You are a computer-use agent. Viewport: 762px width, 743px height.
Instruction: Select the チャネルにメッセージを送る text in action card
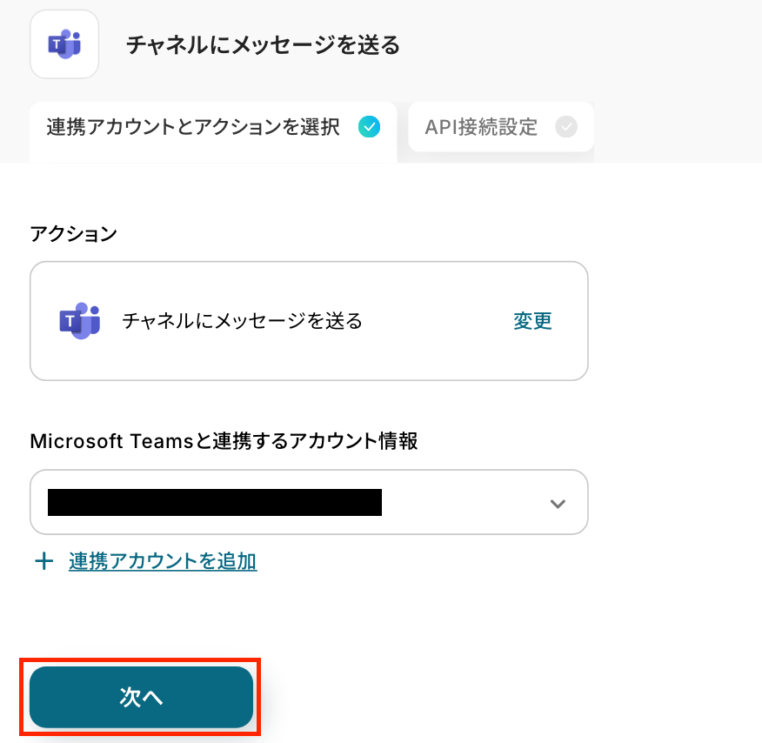[x=242, y=321]
